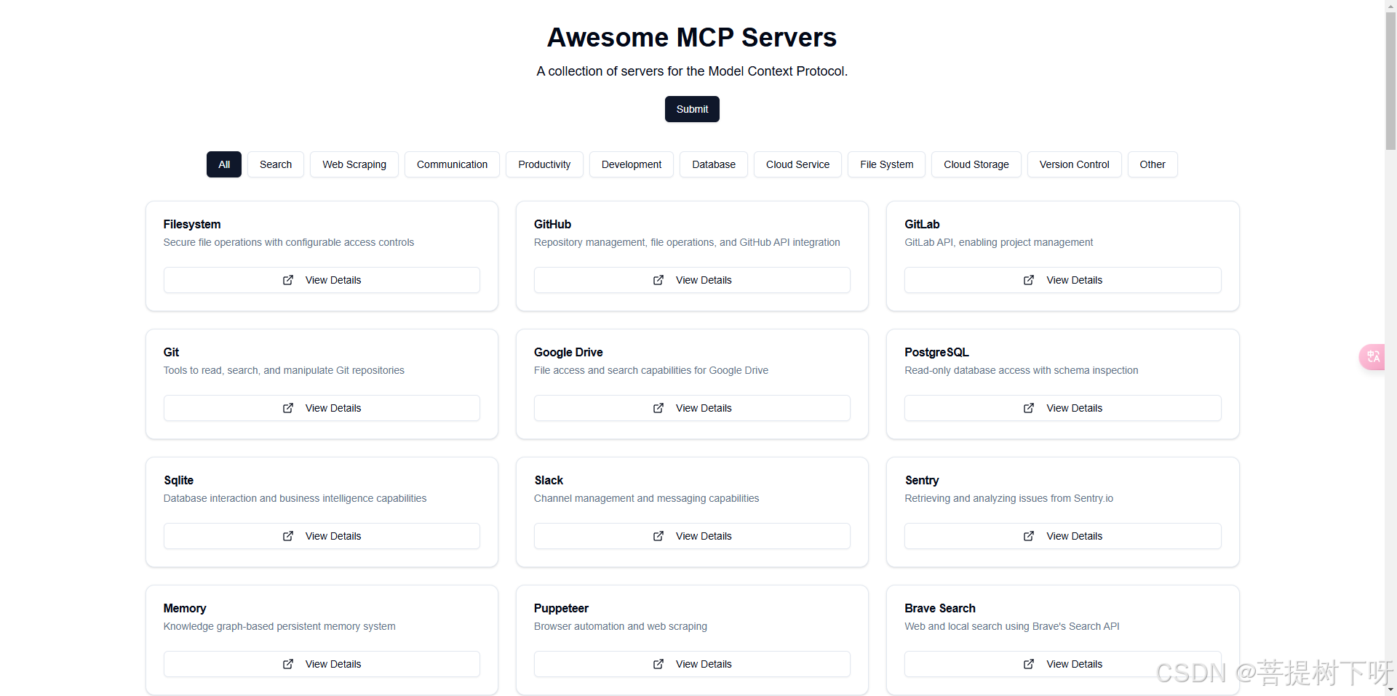The width and height of the screenshot is (1397, 696).
Task: Click 'Read-only database access with schema inspection'
Action: tap(1022, 370)
